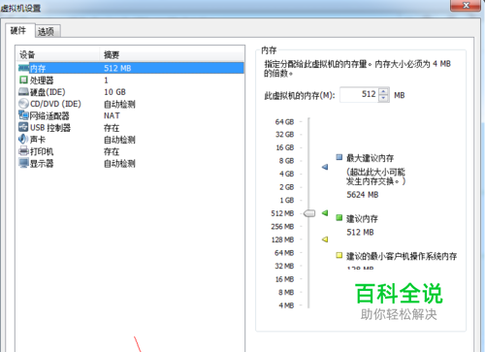Select the CD/DVD (IDE) device row
The image size is (485, 352).
131,104
